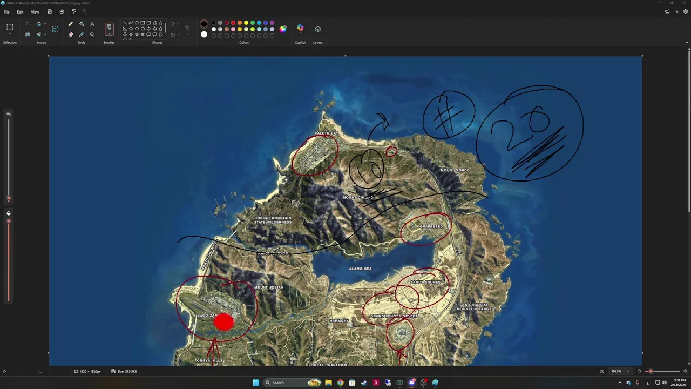691x389 pixels.
Task: Open the Brushes dropdown
Action: coord(109,35)
